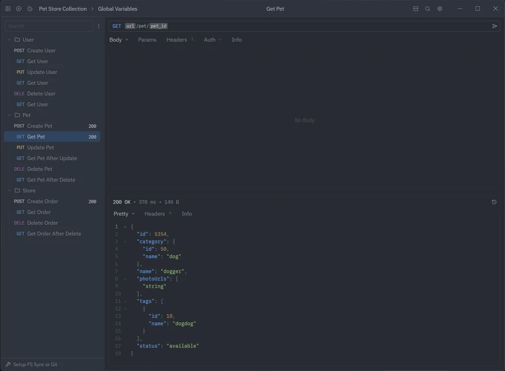Click the "dogdog" tag name value
The width and height of the screenshot is (505, 371).
click(x=184, y=323)
